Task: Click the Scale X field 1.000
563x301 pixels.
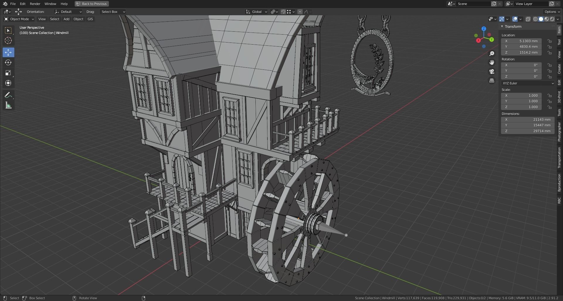Action: pyautogui.click(x=521, y=96)
